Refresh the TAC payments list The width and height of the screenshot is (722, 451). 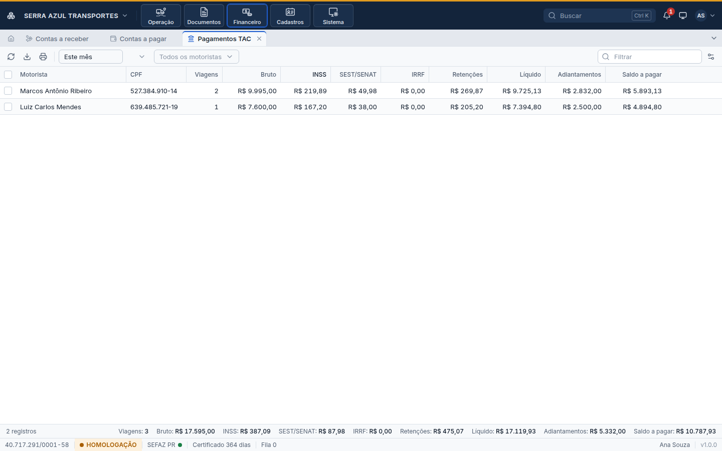pyautogui.click(x=11, y=57)
